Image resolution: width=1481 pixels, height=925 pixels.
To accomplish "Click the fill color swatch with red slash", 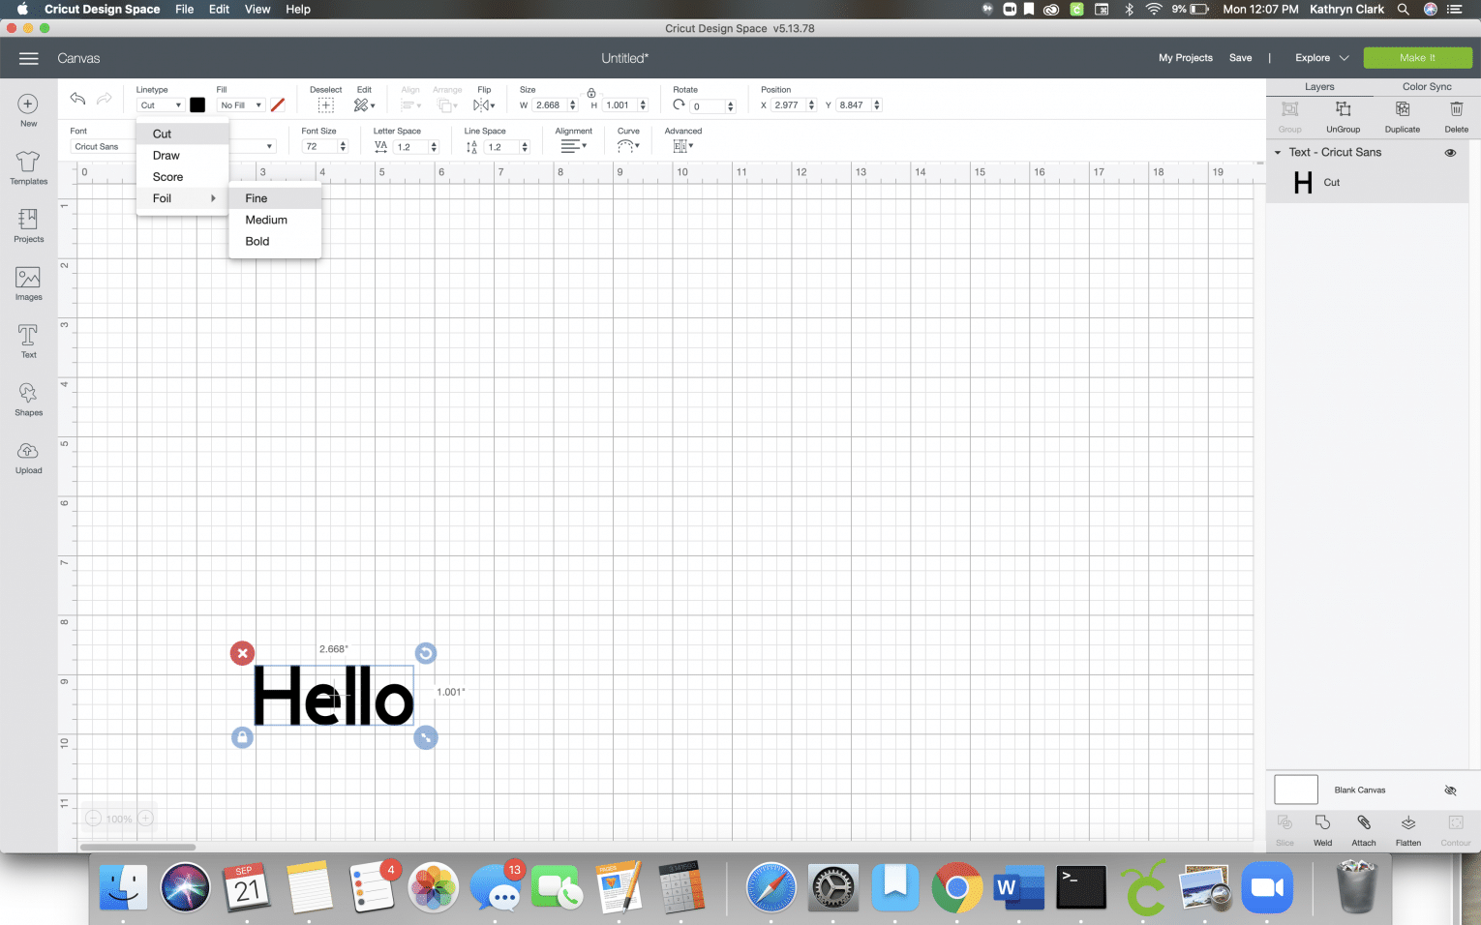I will point(278,104).
